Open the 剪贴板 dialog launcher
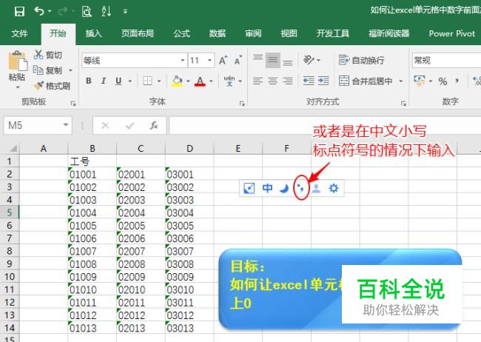The height and width of the screenshot is (342, 481). [x=73, y=104]
